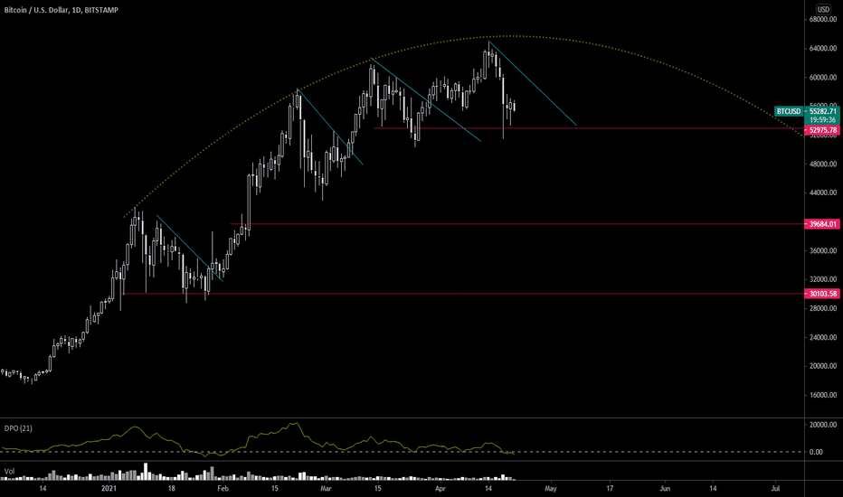Click the 48000.00 price axis label
This screenshot has height=497, width=843.
(x=823, y=164)
